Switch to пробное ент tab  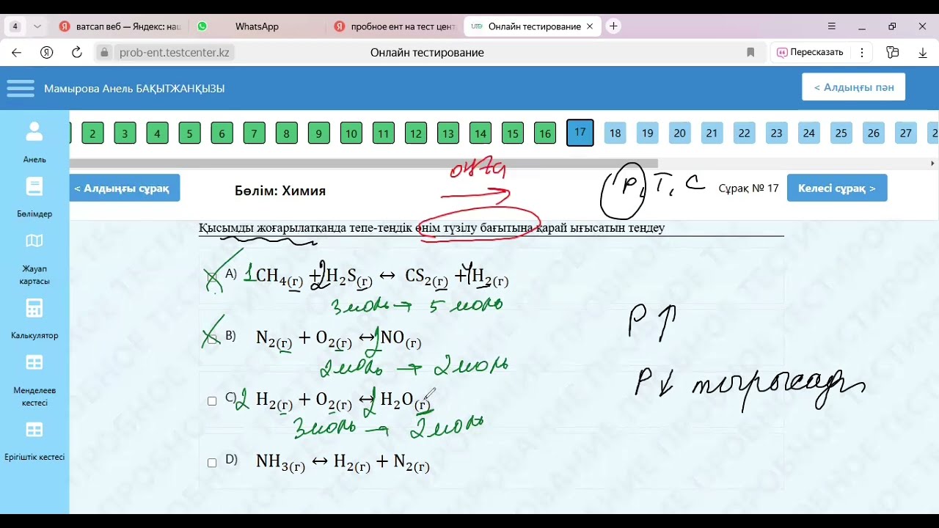tap(395, 26)
